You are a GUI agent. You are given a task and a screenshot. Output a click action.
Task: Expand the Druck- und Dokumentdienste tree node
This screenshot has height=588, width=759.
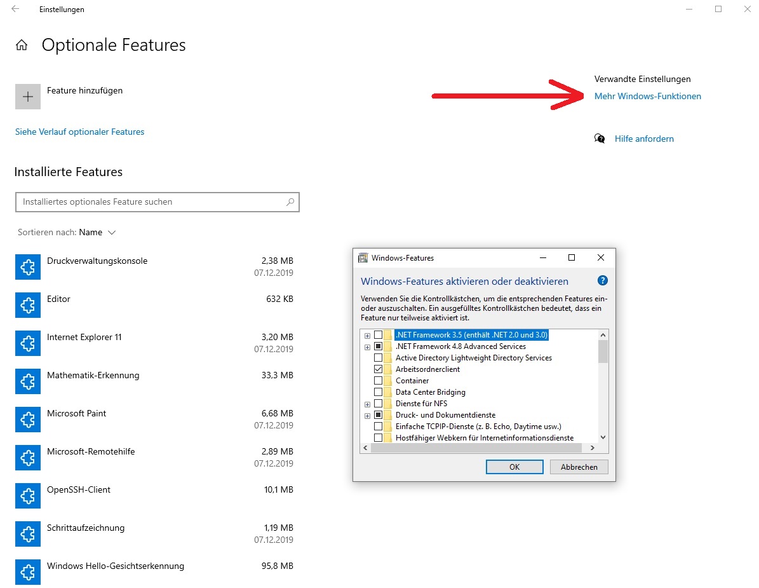tap(367, 416)
